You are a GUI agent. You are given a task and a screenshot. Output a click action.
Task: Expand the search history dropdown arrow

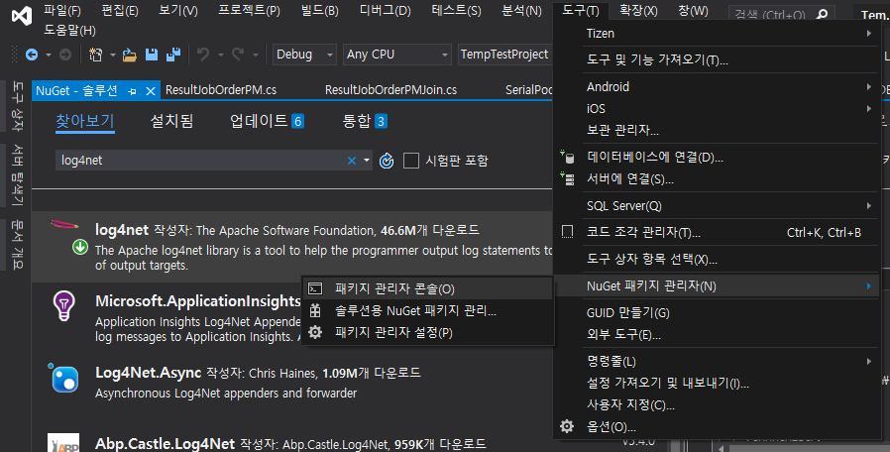367,161
